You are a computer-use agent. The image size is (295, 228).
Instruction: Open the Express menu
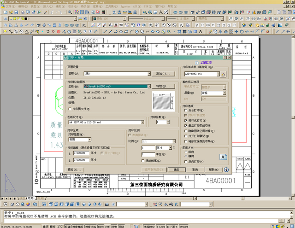[125, 6]
